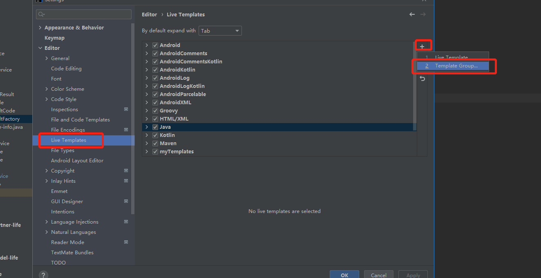This screenshot has height=278, width=541.
Task: Click the back navigation arrow
Action: pos(412,14)
